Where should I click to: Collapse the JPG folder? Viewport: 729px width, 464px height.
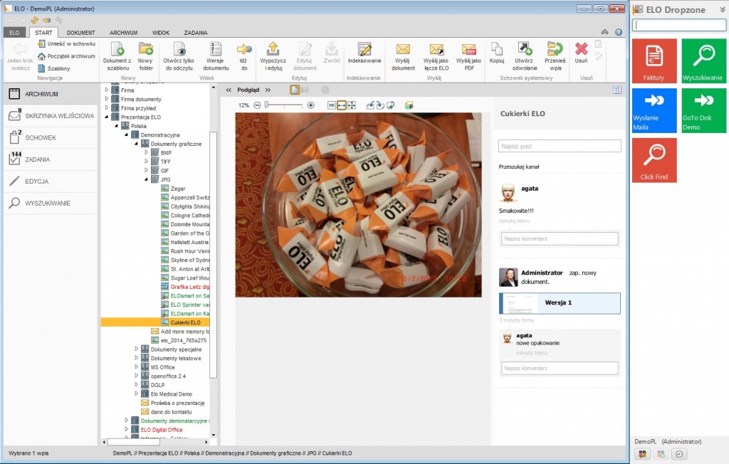click(146, 179)
